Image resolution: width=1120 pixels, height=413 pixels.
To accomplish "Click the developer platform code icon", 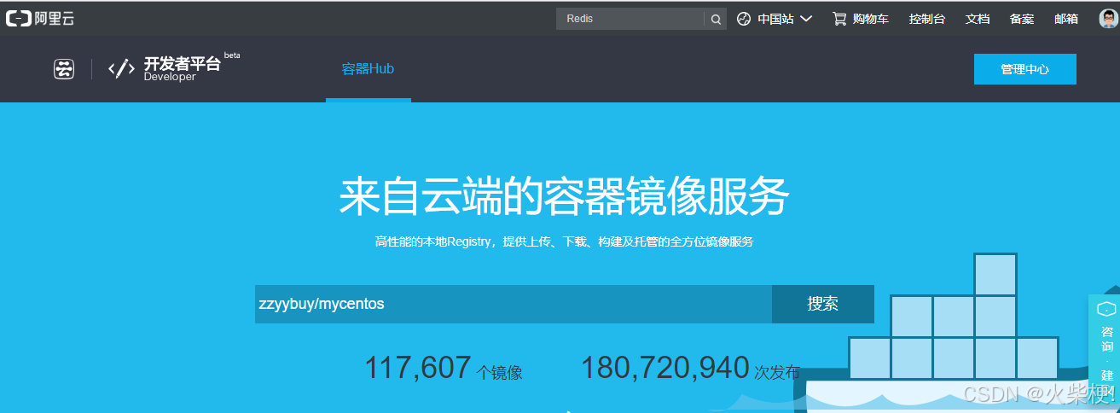I will tap(122, 69).
